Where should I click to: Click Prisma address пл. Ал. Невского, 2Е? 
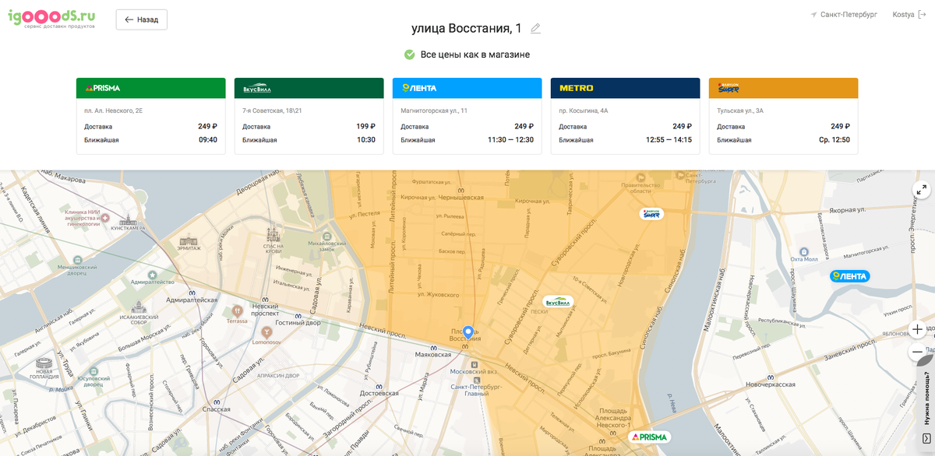pyautogui.click(x=114, y=110)
